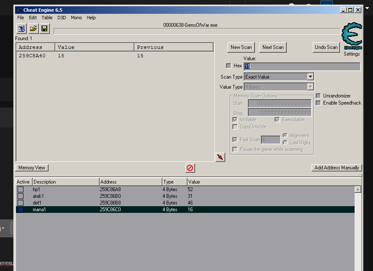The height and width of the screenshot is (271, 373).
Task: Activate the hp1 entry checkbox
Action: (21, 189)
